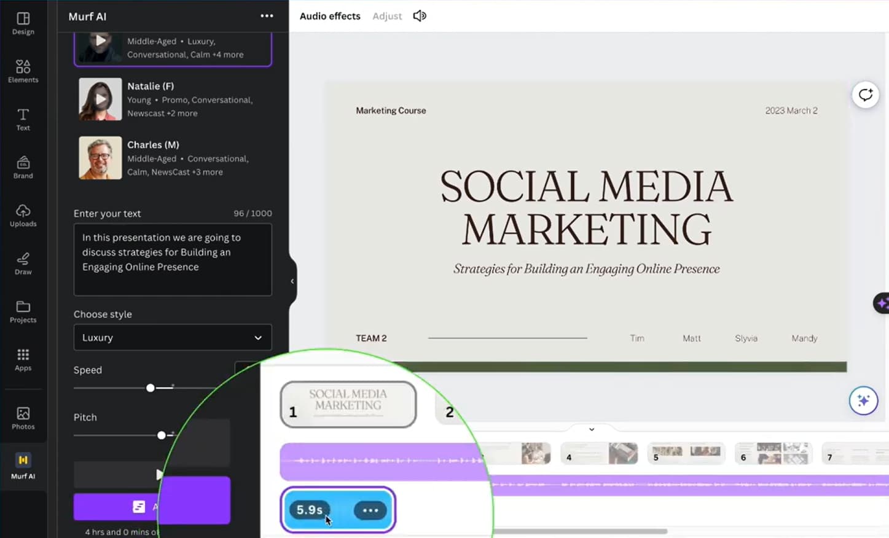Select the Murf AI sidebar app
The image size is (889, 538).
coord(23,466)
